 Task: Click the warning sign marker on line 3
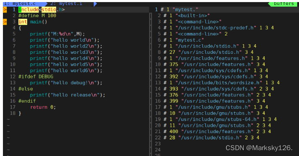[x=5, y=22]
